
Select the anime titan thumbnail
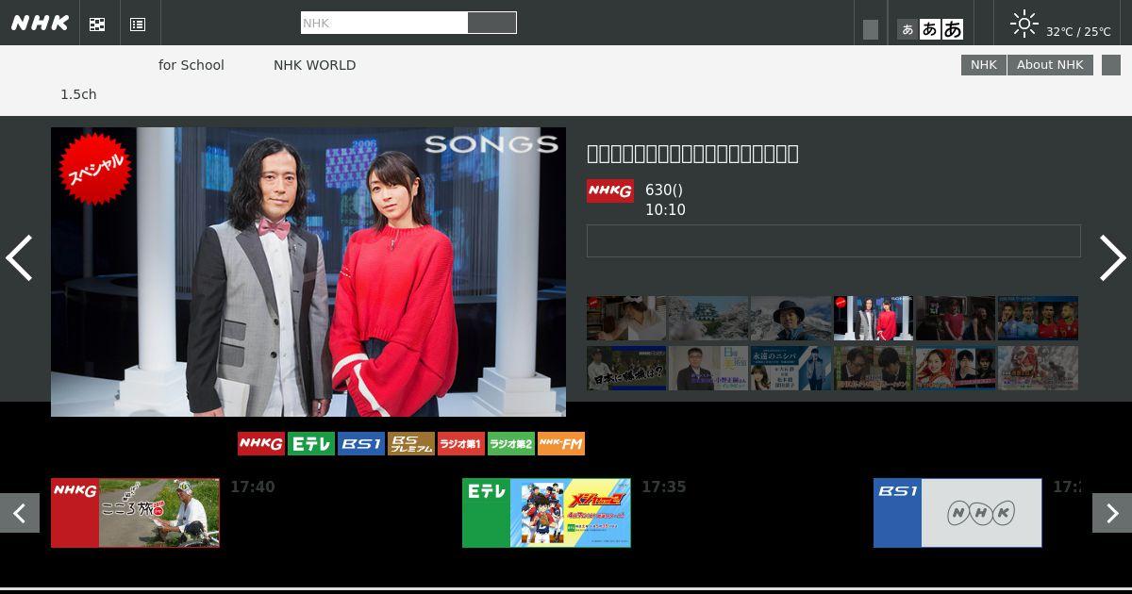(1038, 368)
